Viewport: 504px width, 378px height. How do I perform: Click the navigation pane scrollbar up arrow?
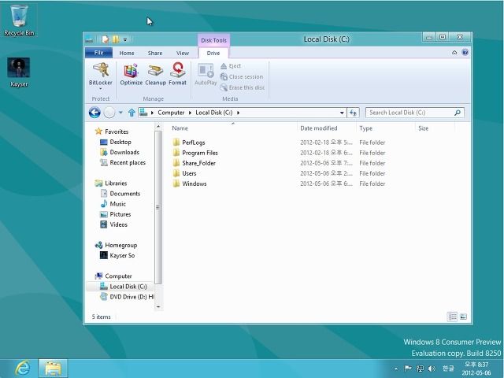click(x=157, y=127)
